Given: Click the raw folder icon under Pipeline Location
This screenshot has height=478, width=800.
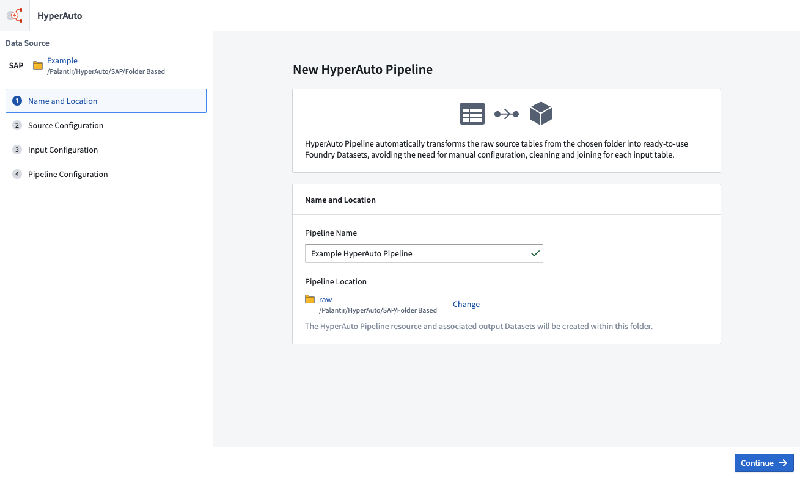Looking at the screenshot, I should tap(310, 299).
